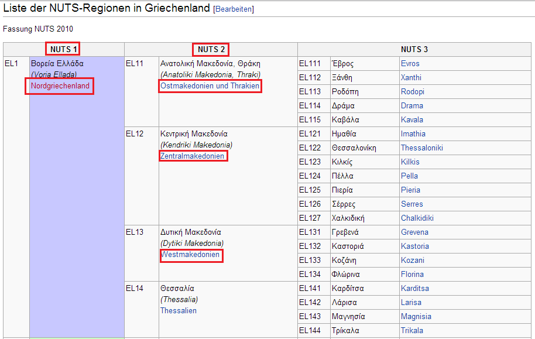Click the Greek name Τρίκαλα
Viewport: 535px width, 339px height.
click(x=345, y=330)
